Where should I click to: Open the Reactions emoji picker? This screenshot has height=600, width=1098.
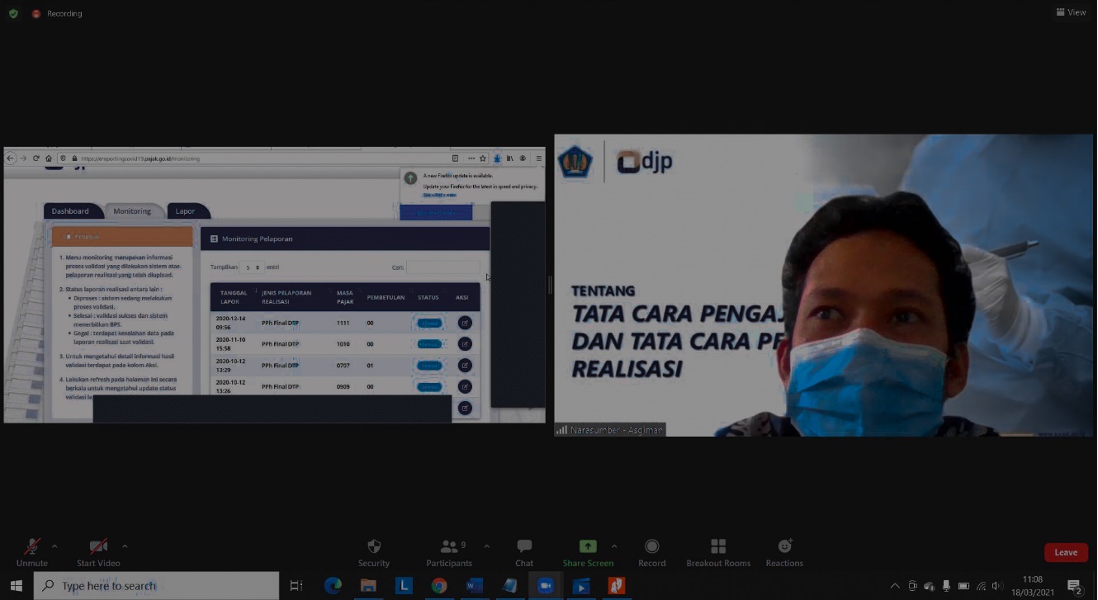click(784, 552)
